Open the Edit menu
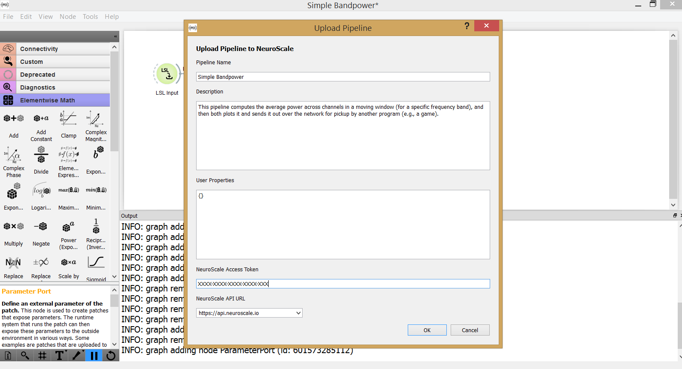 coord(26,17)
